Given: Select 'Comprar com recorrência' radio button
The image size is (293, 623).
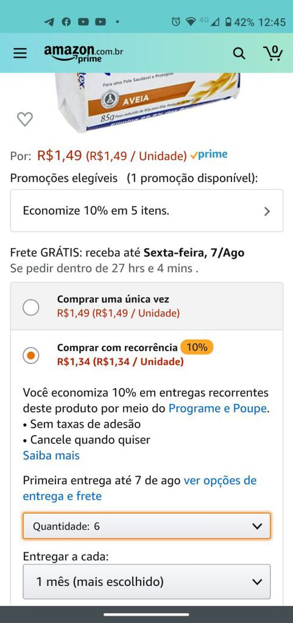Looking at the screenshot, I should click(31, 355).
